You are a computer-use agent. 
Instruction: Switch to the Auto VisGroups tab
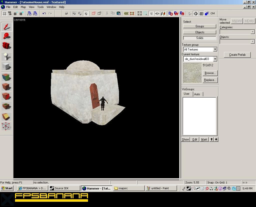point(197,94)
